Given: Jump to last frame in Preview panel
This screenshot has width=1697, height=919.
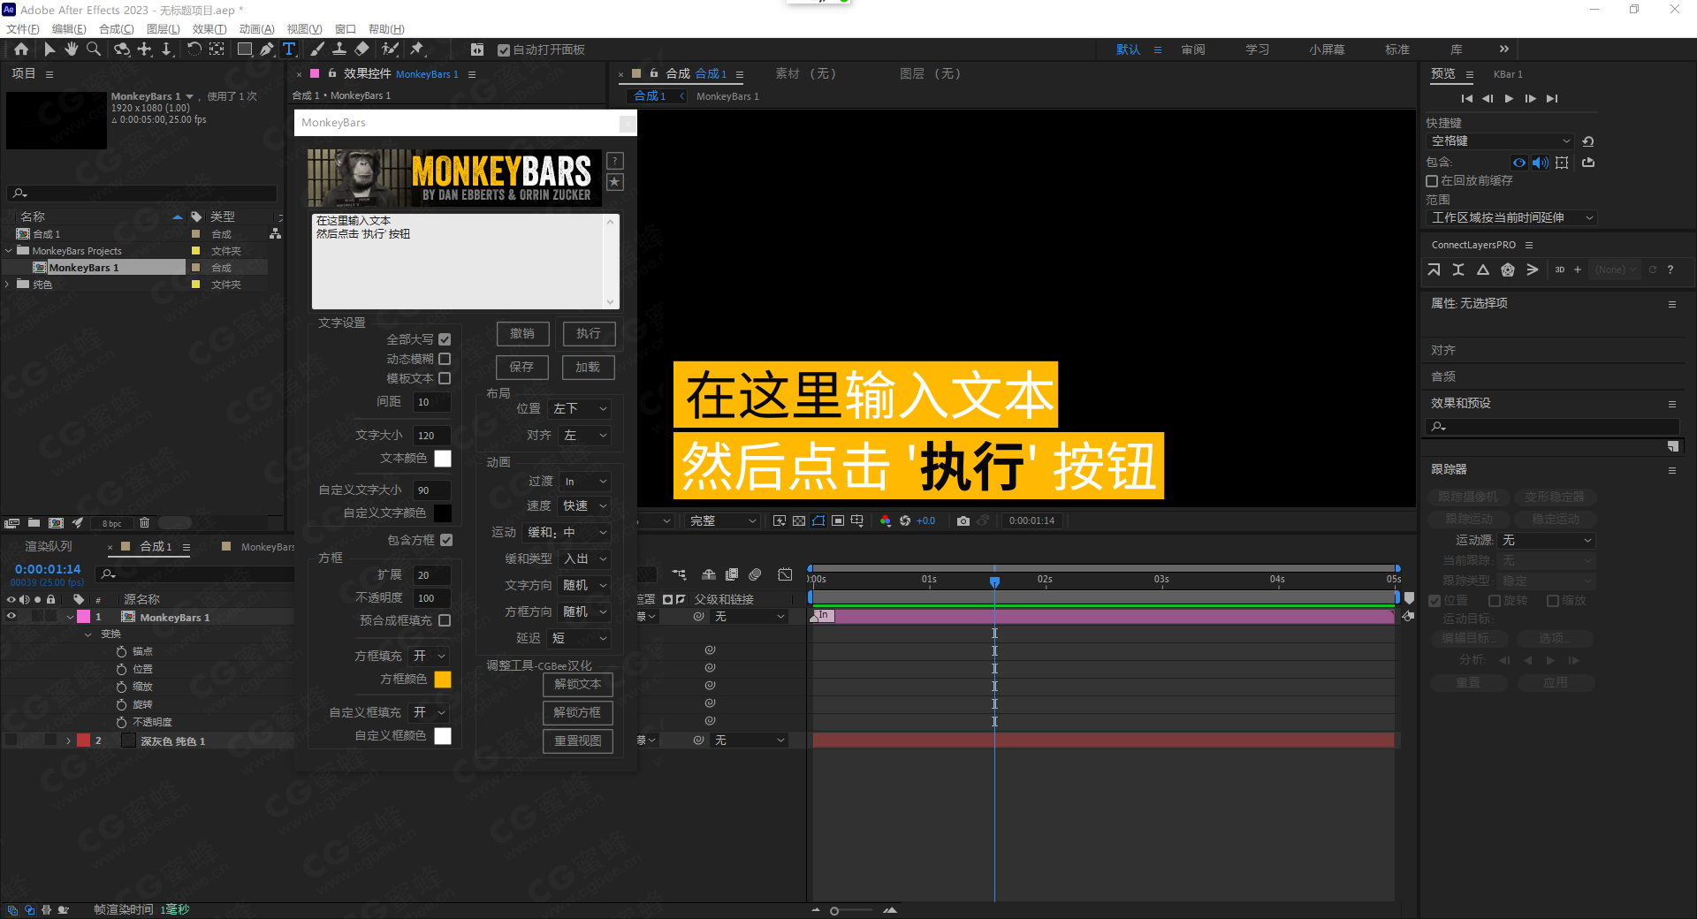Looking at the screenshot, I should [x=1552, y=98].
